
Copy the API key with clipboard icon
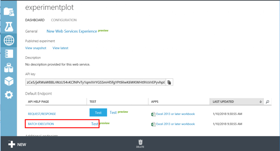pyautogui.click(x=169, y=82)
